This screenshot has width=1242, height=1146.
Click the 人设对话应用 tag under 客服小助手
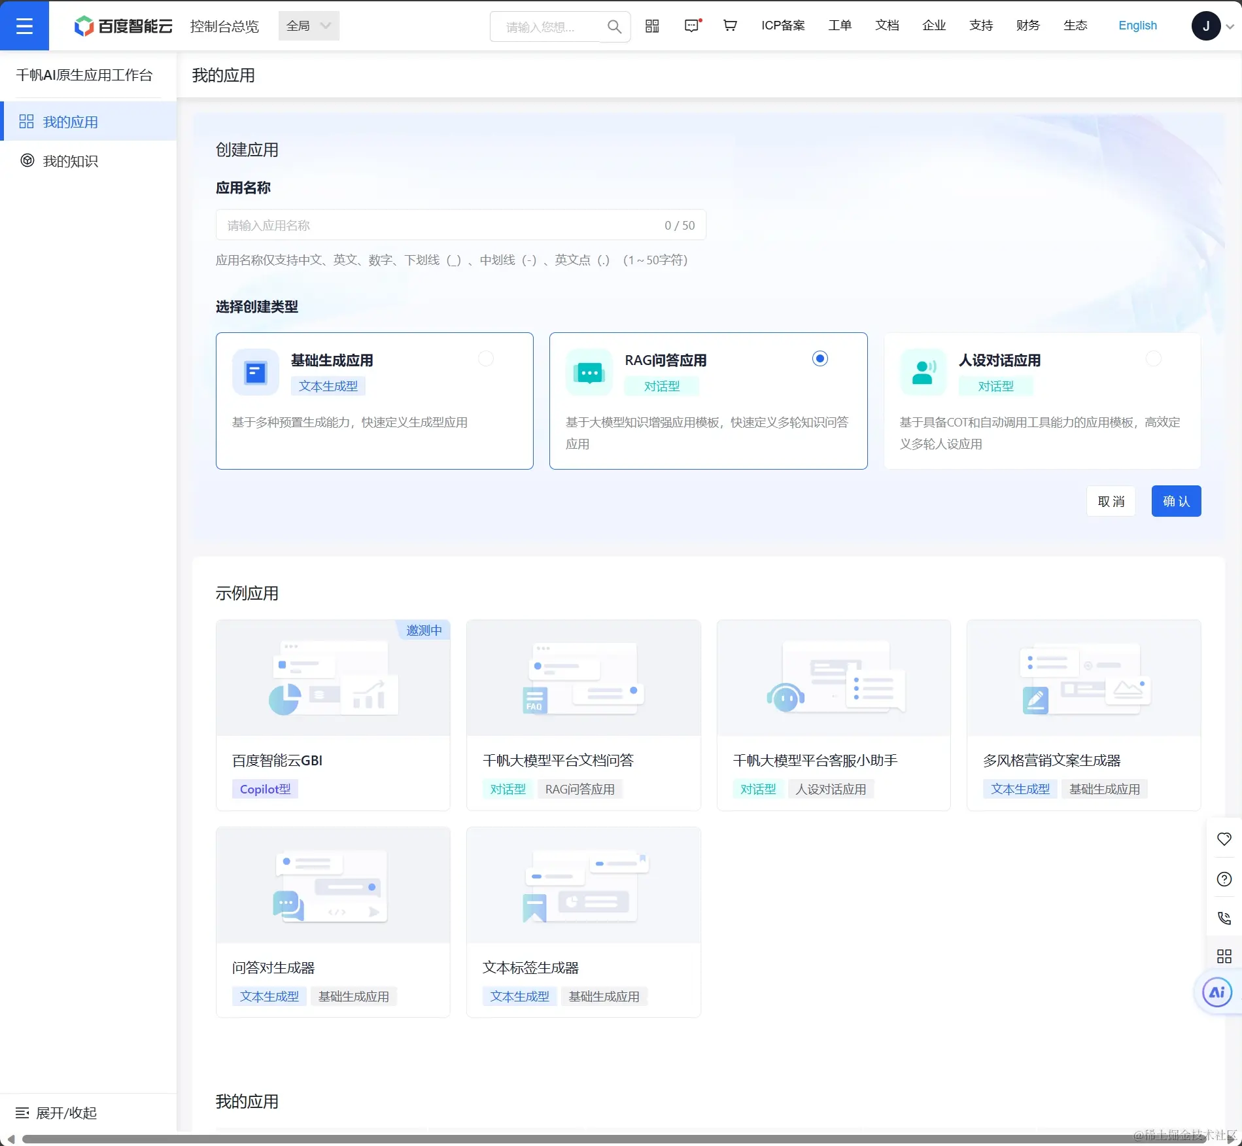tap(831, 789)
